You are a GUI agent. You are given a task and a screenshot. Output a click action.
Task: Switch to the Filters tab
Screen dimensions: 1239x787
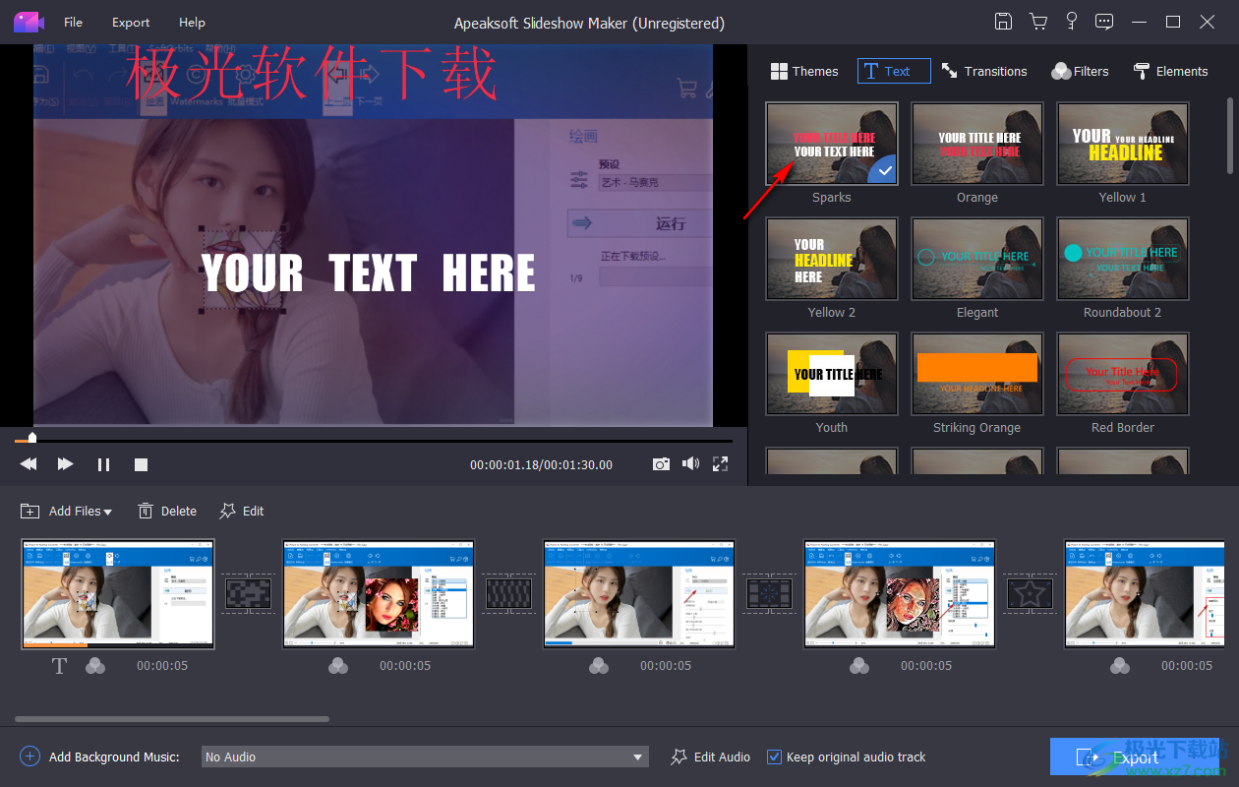pos(1080,71)
